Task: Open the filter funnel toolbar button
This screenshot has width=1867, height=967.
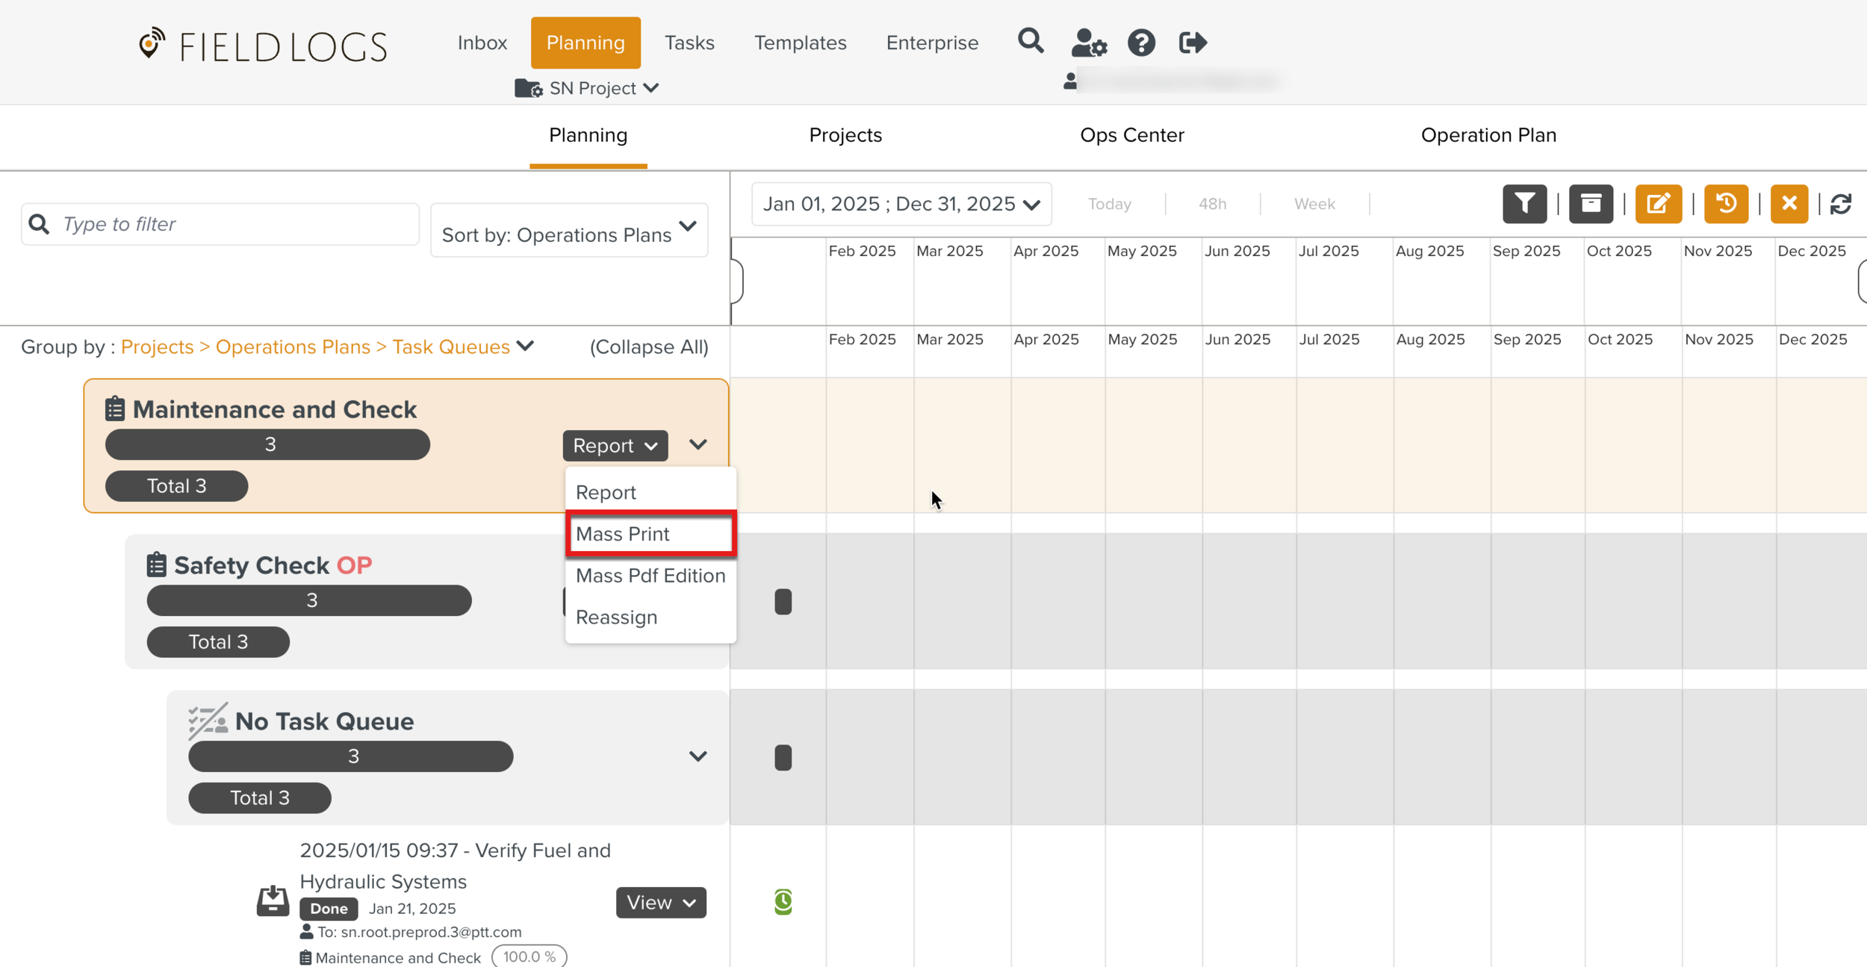Action: coord(1524,204)
